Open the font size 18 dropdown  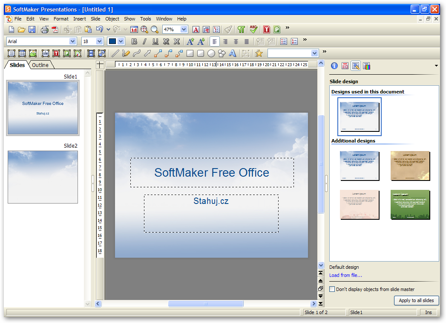pos(99,41)
